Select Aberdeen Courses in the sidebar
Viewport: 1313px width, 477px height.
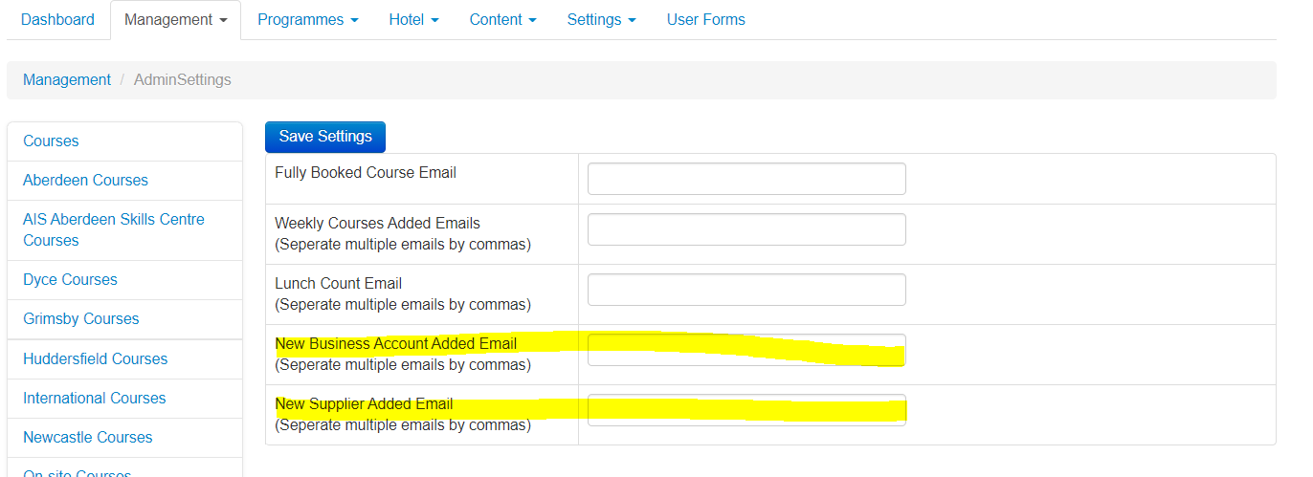85,181
